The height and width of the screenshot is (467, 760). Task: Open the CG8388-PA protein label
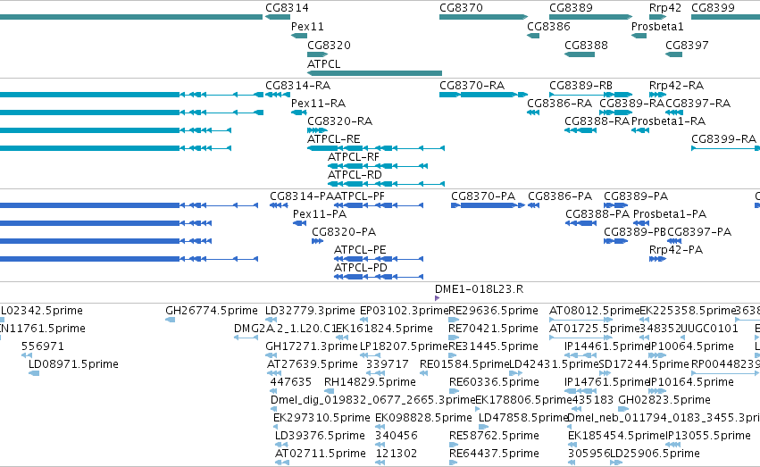[x=598, y=214]
